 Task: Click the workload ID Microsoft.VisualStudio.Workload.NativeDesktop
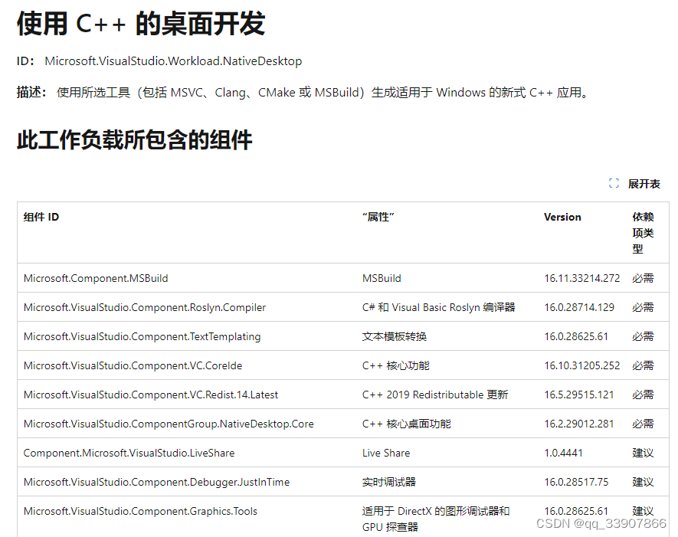(x=173, y=61)
